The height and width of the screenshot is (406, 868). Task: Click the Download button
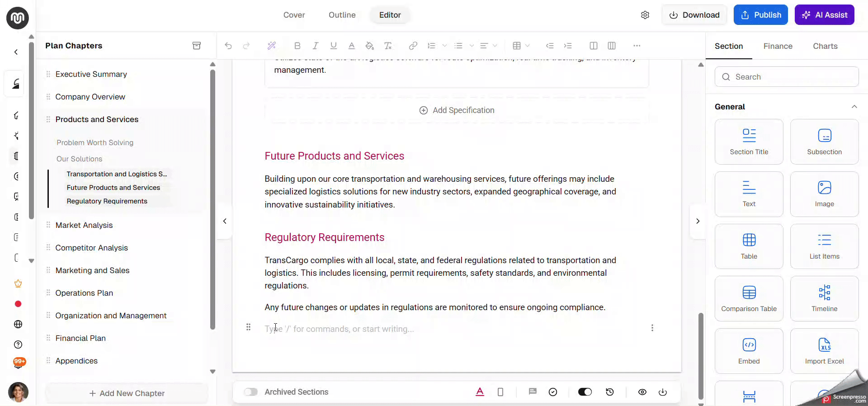(x=694, y=15)
